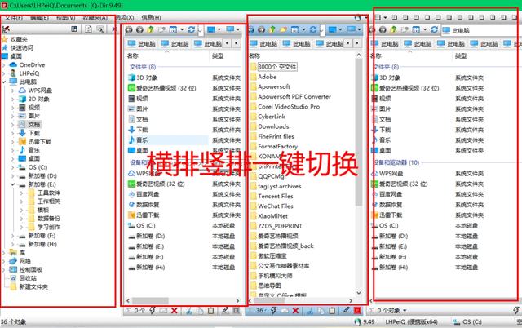Go up one folder in first file pane
This screenshot has width=522, height=328.
tap(150, 30)
